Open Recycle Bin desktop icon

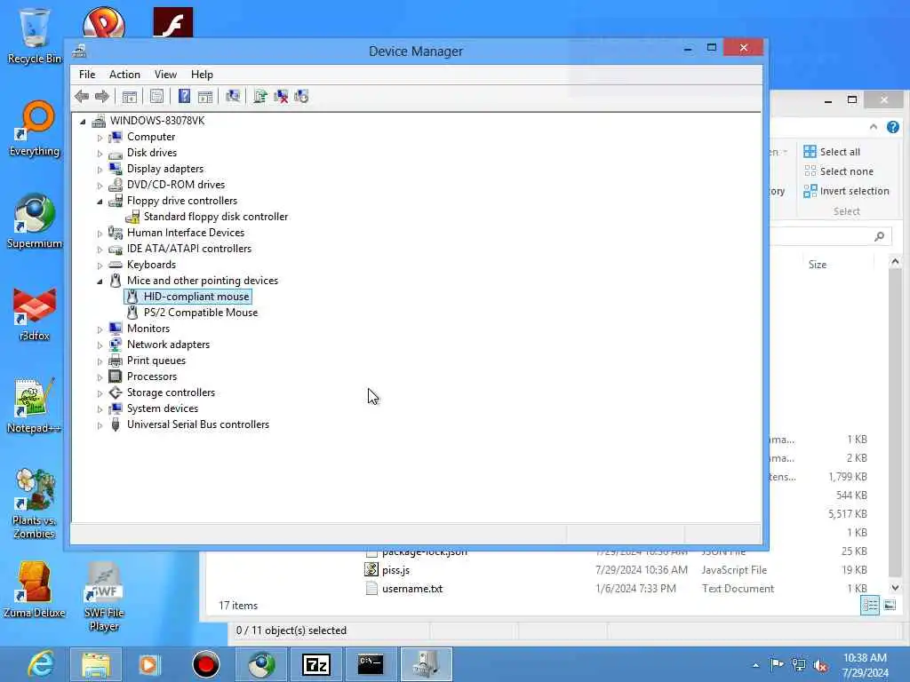[x=35, y=36]
